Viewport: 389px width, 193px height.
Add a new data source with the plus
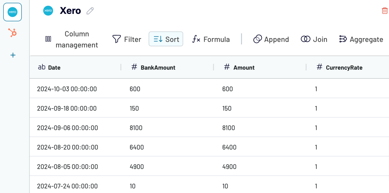click(13, 55)
